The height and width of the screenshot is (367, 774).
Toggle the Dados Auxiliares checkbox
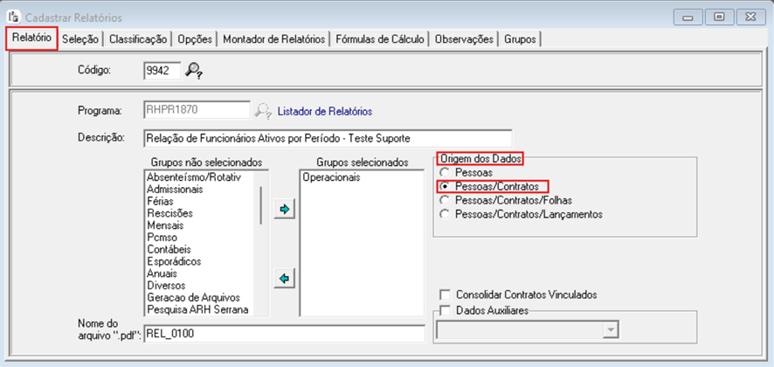[446, 309]
